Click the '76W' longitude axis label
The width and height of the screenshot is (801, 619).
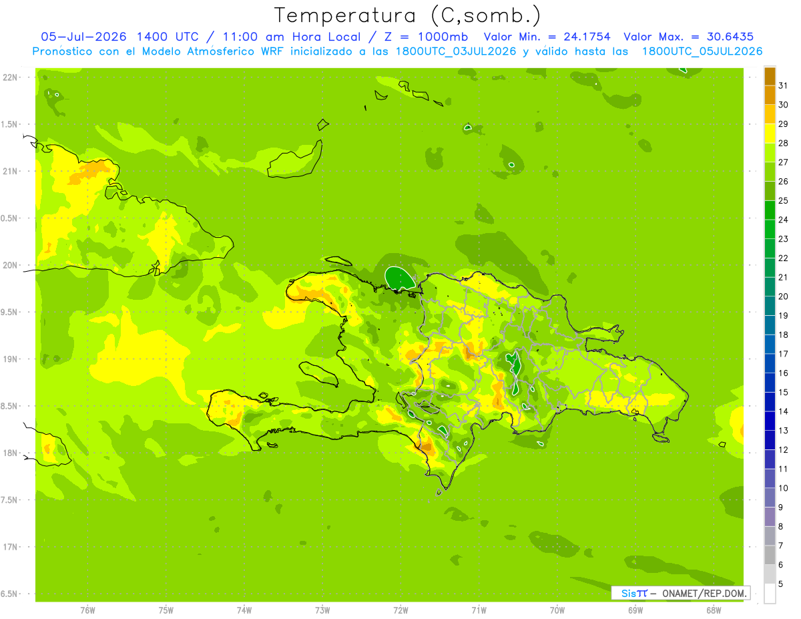pyautogui.click(x=87, y=610)
